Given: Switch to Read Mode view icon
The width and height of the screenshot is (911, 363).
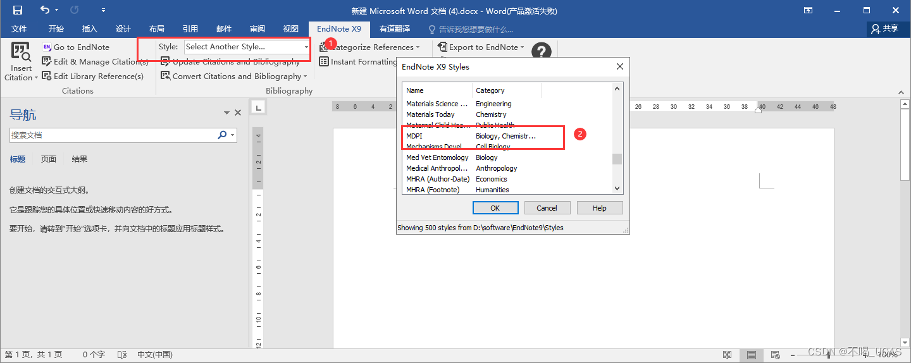Looking at the screenshot, I should tap(728, 355).
